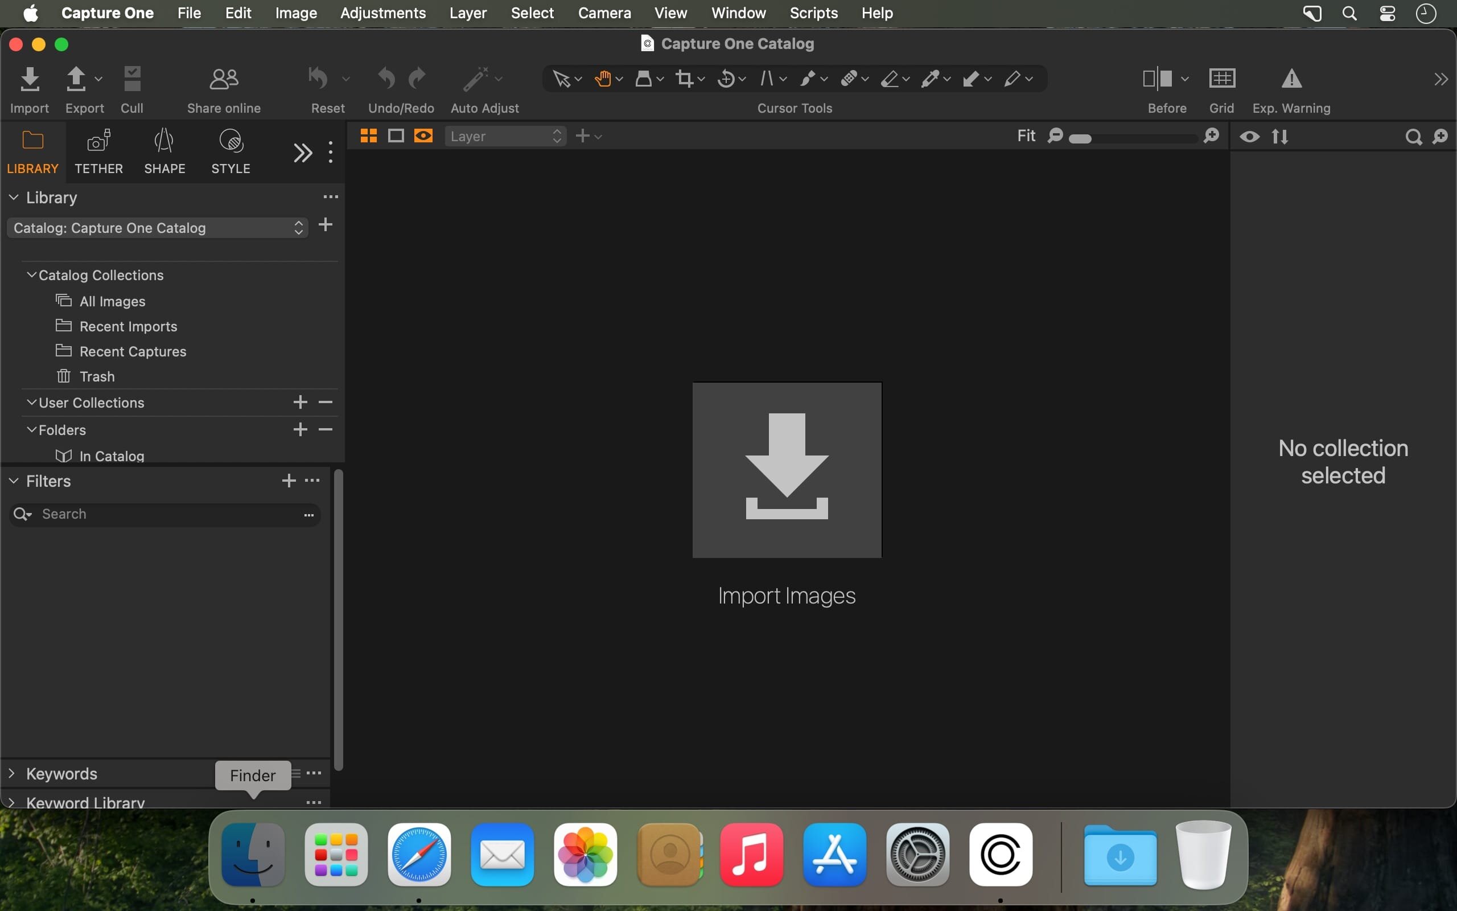1457x911 pixels.
Task: Click the Import toolbar icon
Action: pos(30,80)
